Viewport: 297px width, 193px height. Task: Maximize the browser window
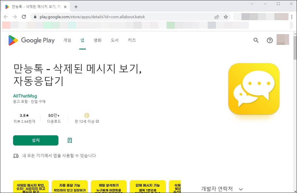[278, 4]
